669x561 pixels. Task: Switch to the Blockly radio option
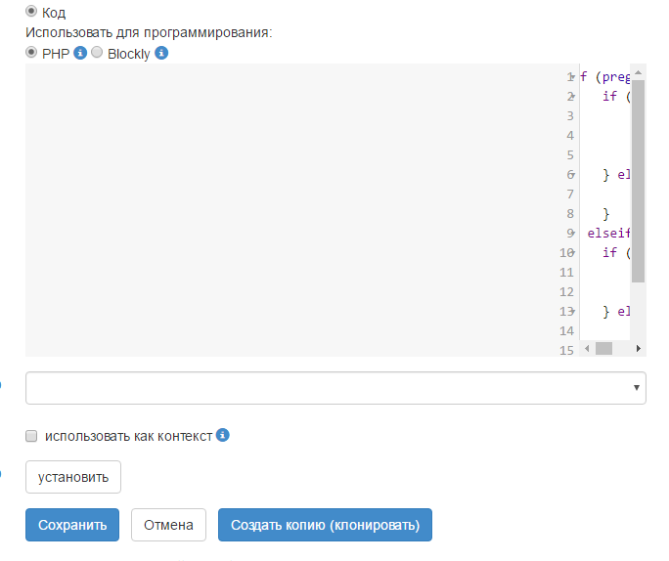(97, 53)
